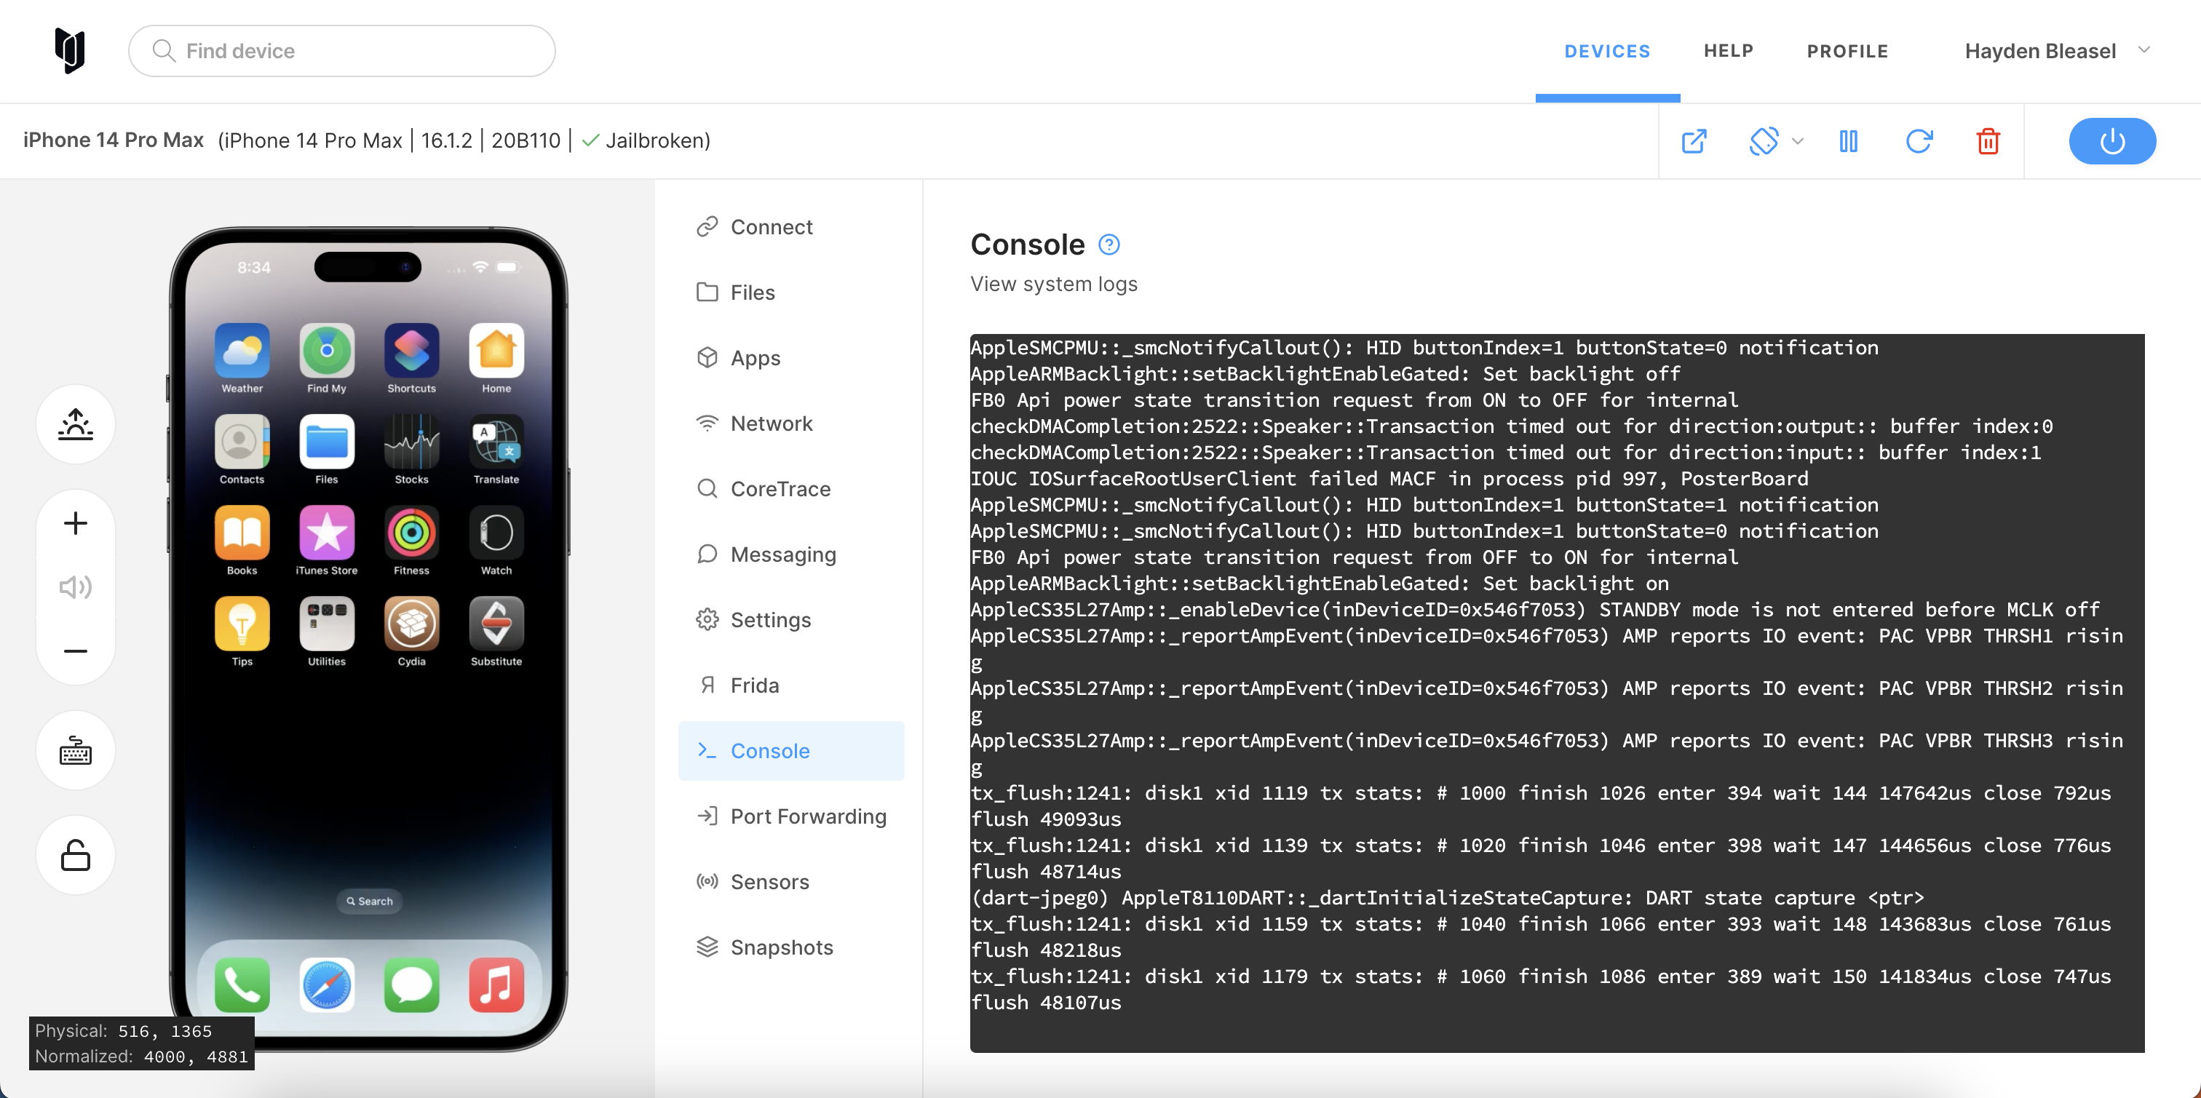The height and width of the screenshot is (1098, 2201).
Task: Click the home gesture control button
Action: (x=75, y=423)
